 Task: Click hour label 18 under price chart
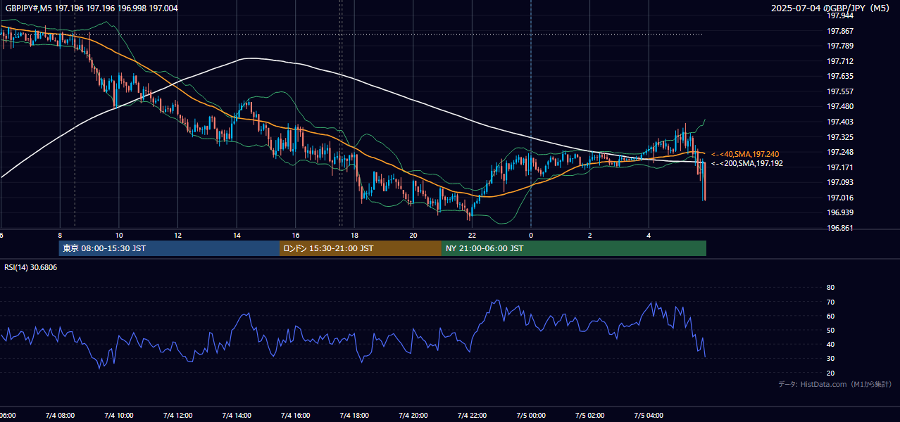click(x=354, y=235)
